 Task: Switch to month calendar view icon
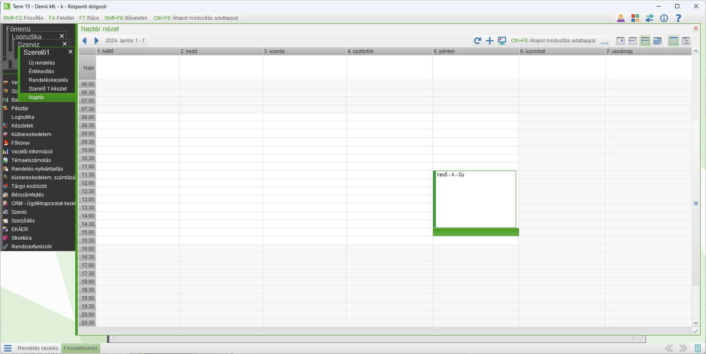(657, 41)
